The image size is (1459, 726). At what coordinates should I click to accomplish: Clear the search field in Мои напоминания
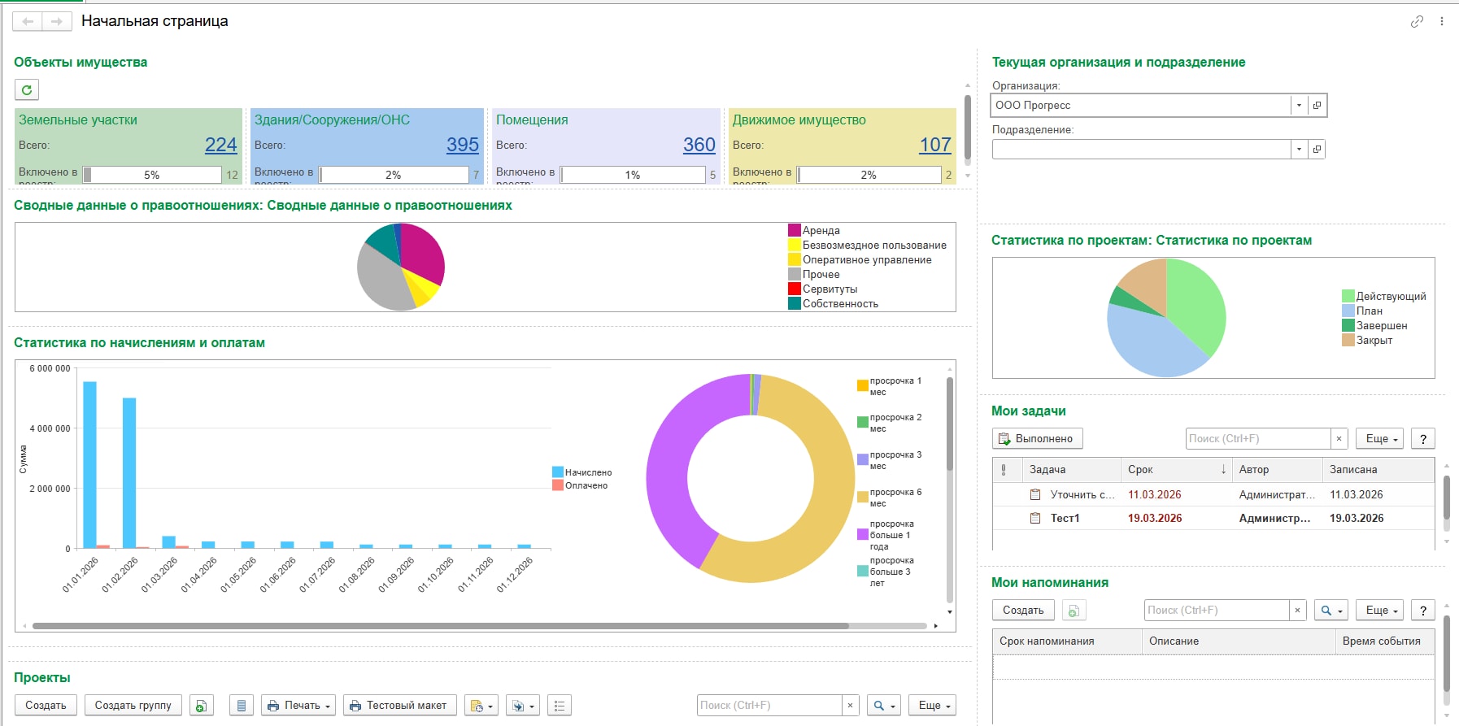(1297, 611)
